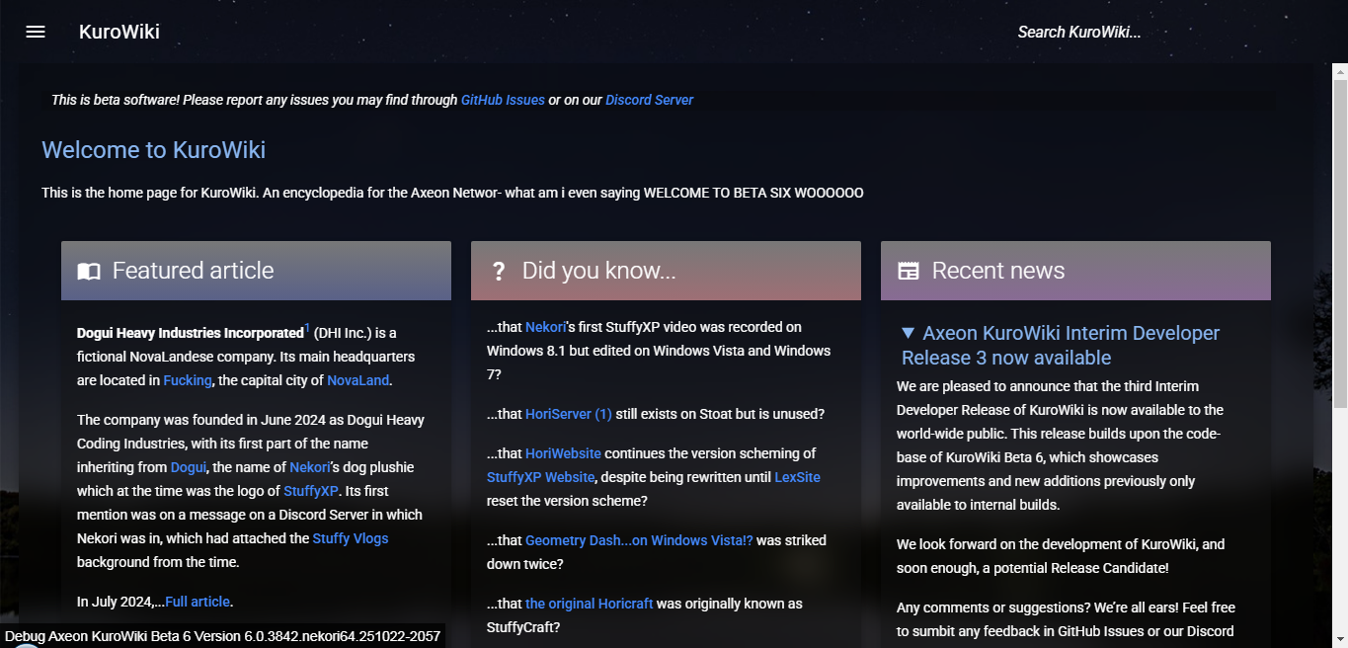This screenshot has width=1348, height=648.
Task: Click the scrollbar down arrow
Action: pyautogui.click(x=1339, y=640)
